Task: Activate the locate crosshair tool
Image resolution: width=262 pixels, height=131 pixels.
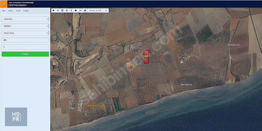Action: click(67, 10)
